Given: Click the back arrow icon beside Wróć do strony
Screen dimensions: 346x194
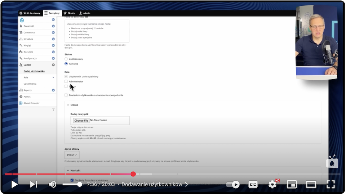Looking at the screenshot, I should click(21, 13).
